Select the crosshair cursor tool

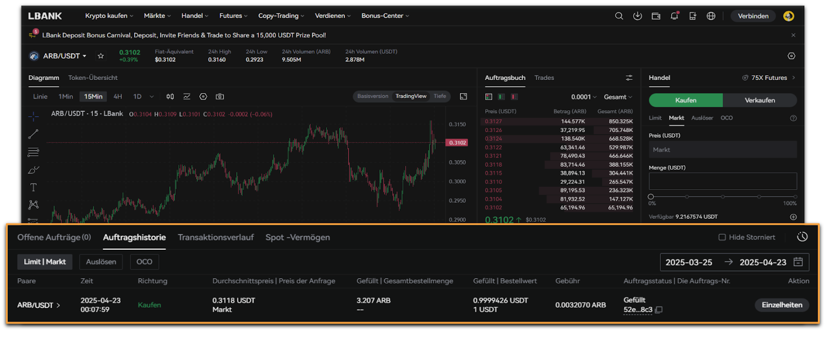(33, 117)
